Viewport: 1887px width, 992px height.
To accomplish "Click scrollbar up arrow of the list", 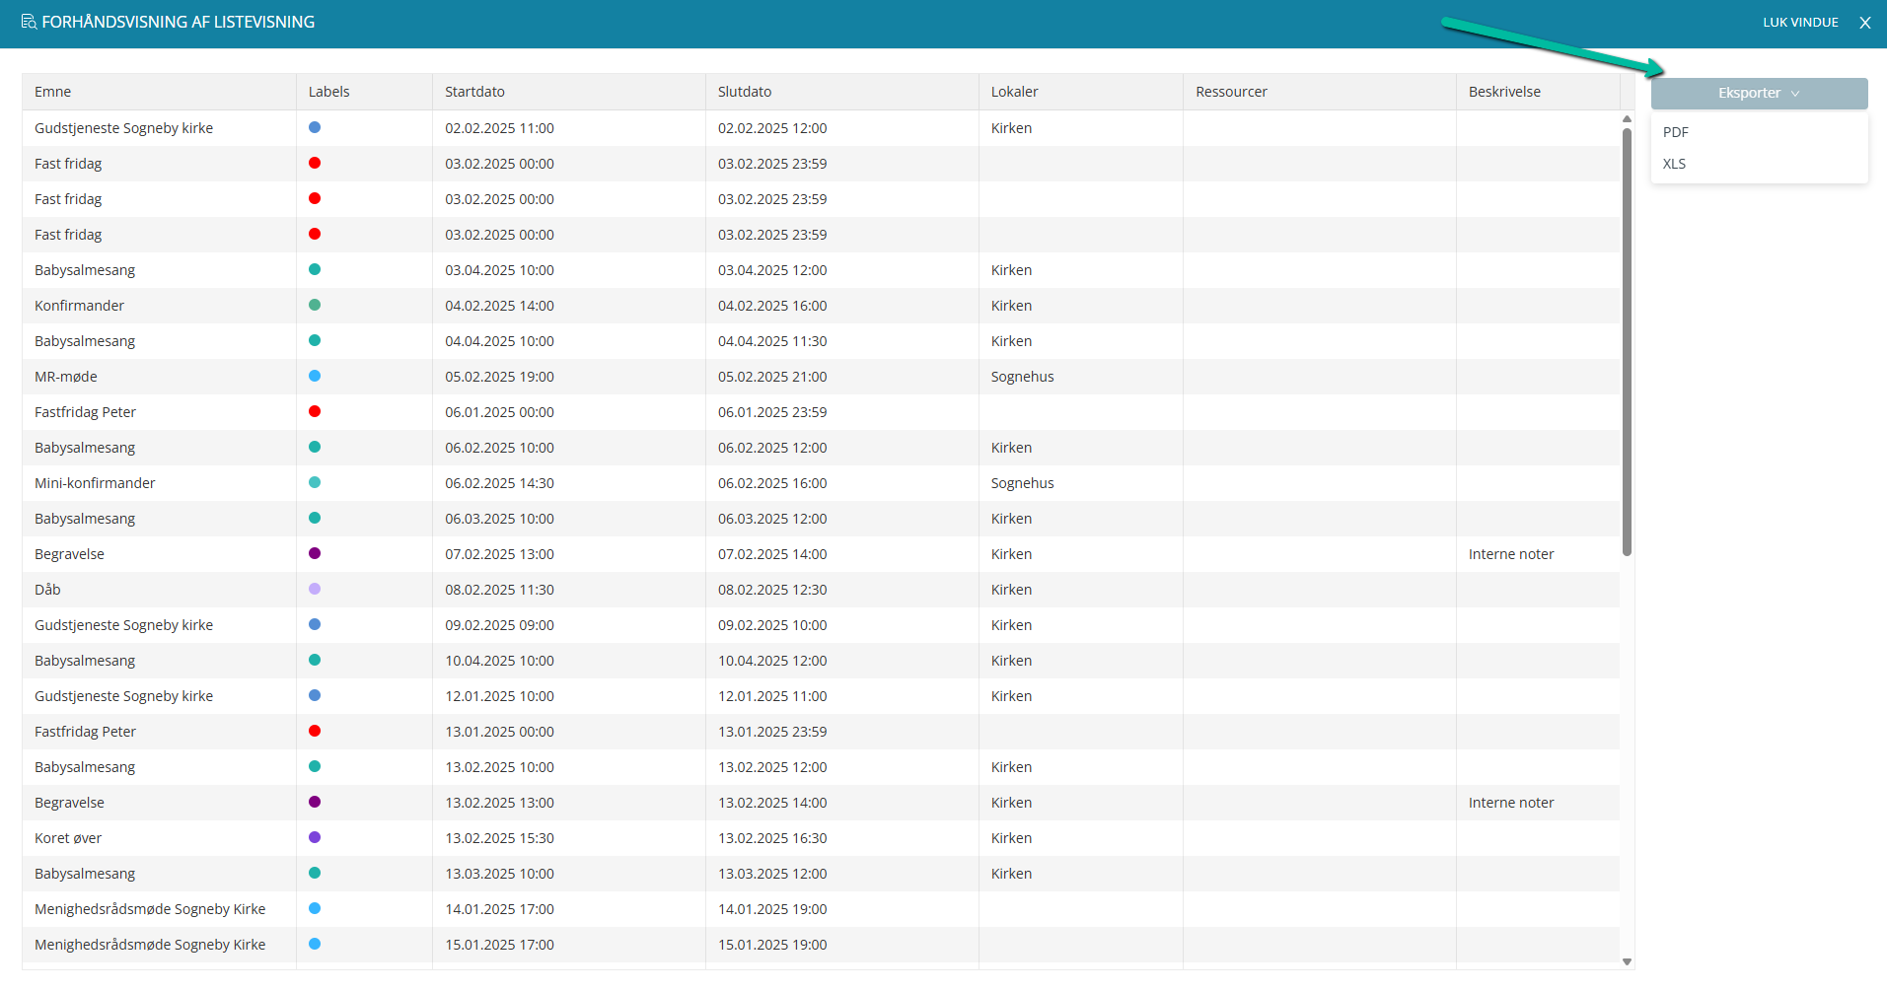I will [1627, 119].
